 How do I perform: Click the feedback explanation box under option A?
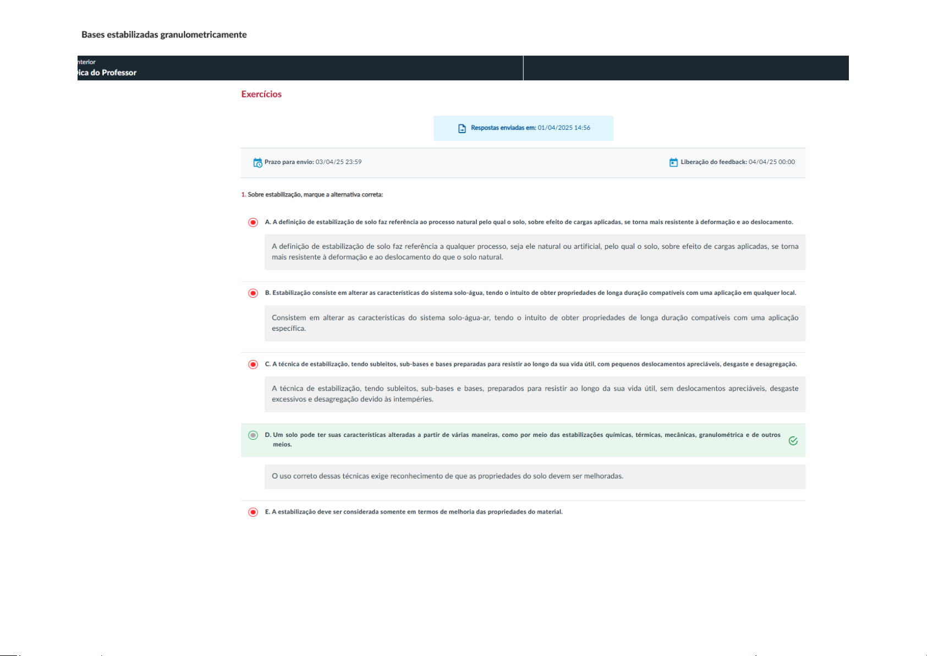coord(535,252)
